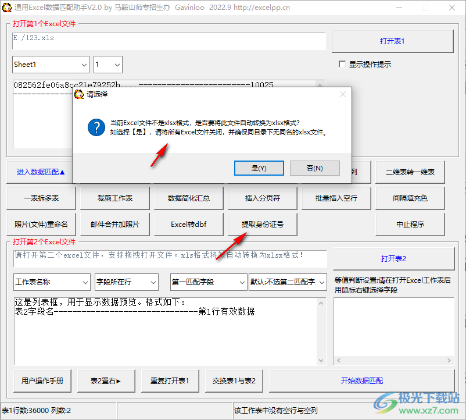
Task: Click the application icon in the main title bar
Action: point(7,8)
